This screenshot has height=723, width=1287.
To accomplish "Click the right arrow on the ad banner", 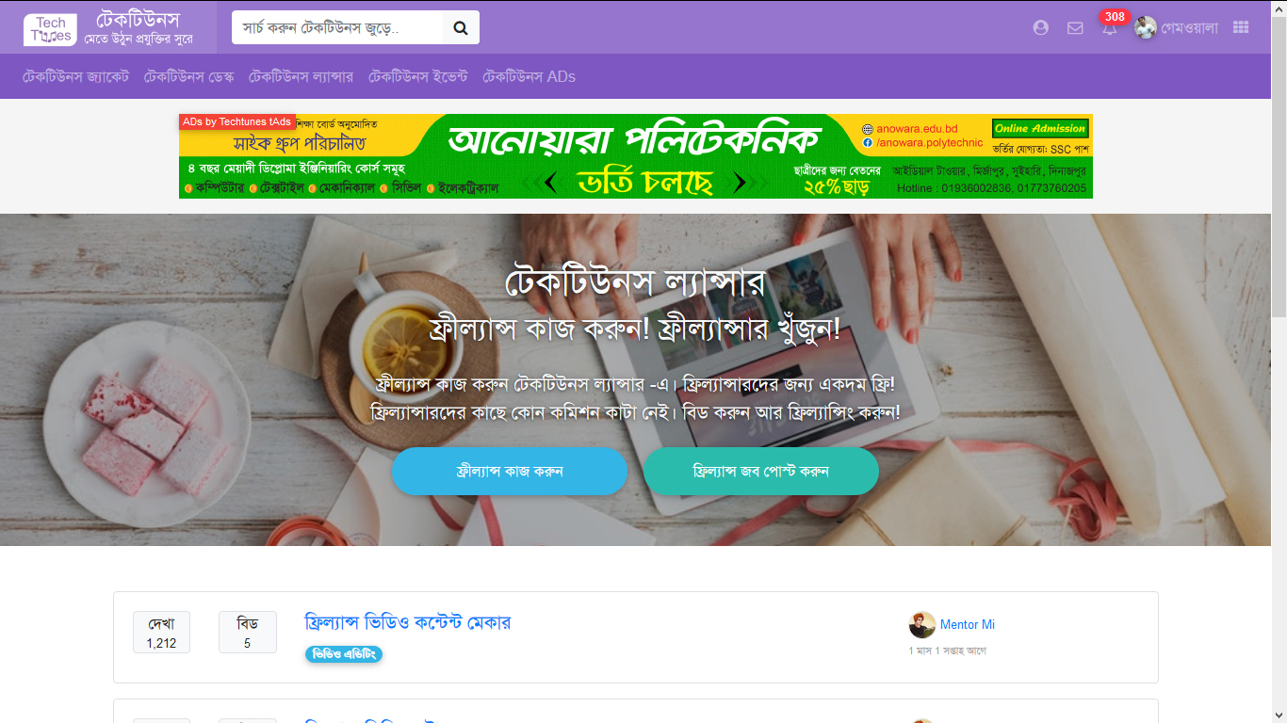I will tap(740, 182).
